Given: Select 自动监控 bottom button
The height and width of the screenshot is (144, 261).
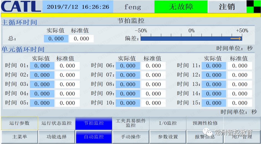Looking at the screenshot, I should click(x=94, y=137).
